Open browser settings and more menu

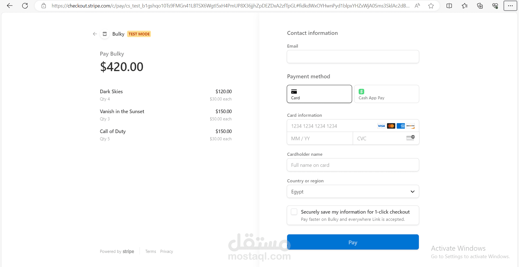(510, 6)
